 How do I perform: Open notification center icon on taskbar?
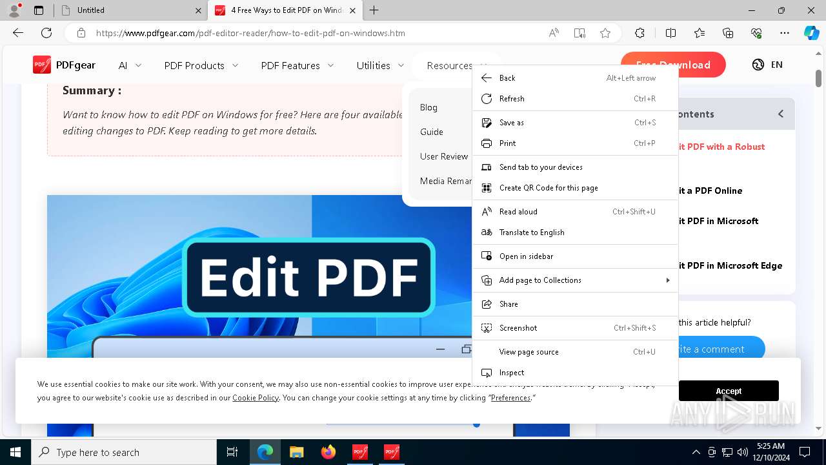click(805, 452)
